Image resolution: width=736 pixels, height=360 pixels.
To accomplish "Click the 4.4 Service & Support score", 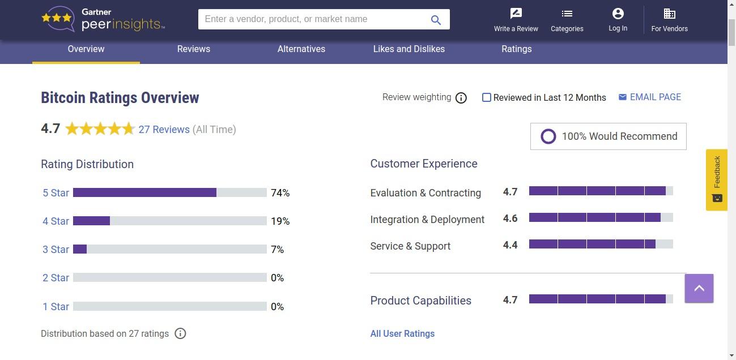I will click(x=510, y=245).
